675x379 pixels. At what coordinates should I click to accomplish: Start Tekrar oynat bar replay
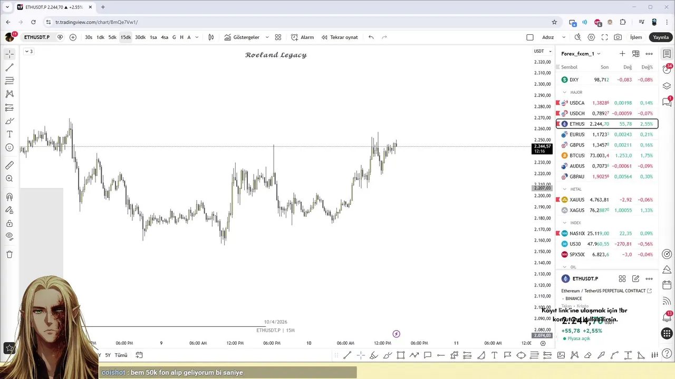coord(340,37)
